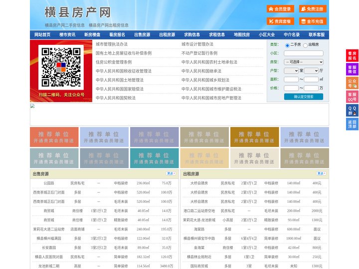Click the 免费注册 free registration button

[x=313, y=9]
